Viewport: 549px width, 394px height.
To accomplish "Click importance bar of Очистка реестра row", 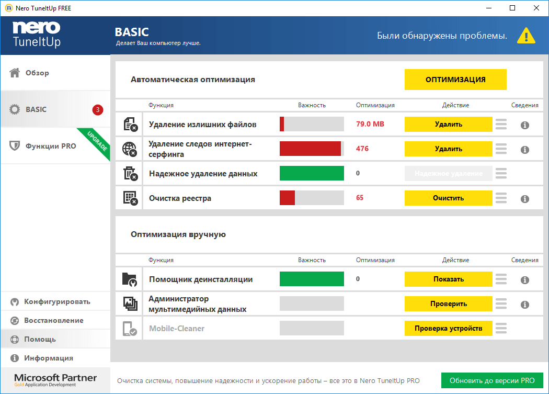I will click(312, 198).
